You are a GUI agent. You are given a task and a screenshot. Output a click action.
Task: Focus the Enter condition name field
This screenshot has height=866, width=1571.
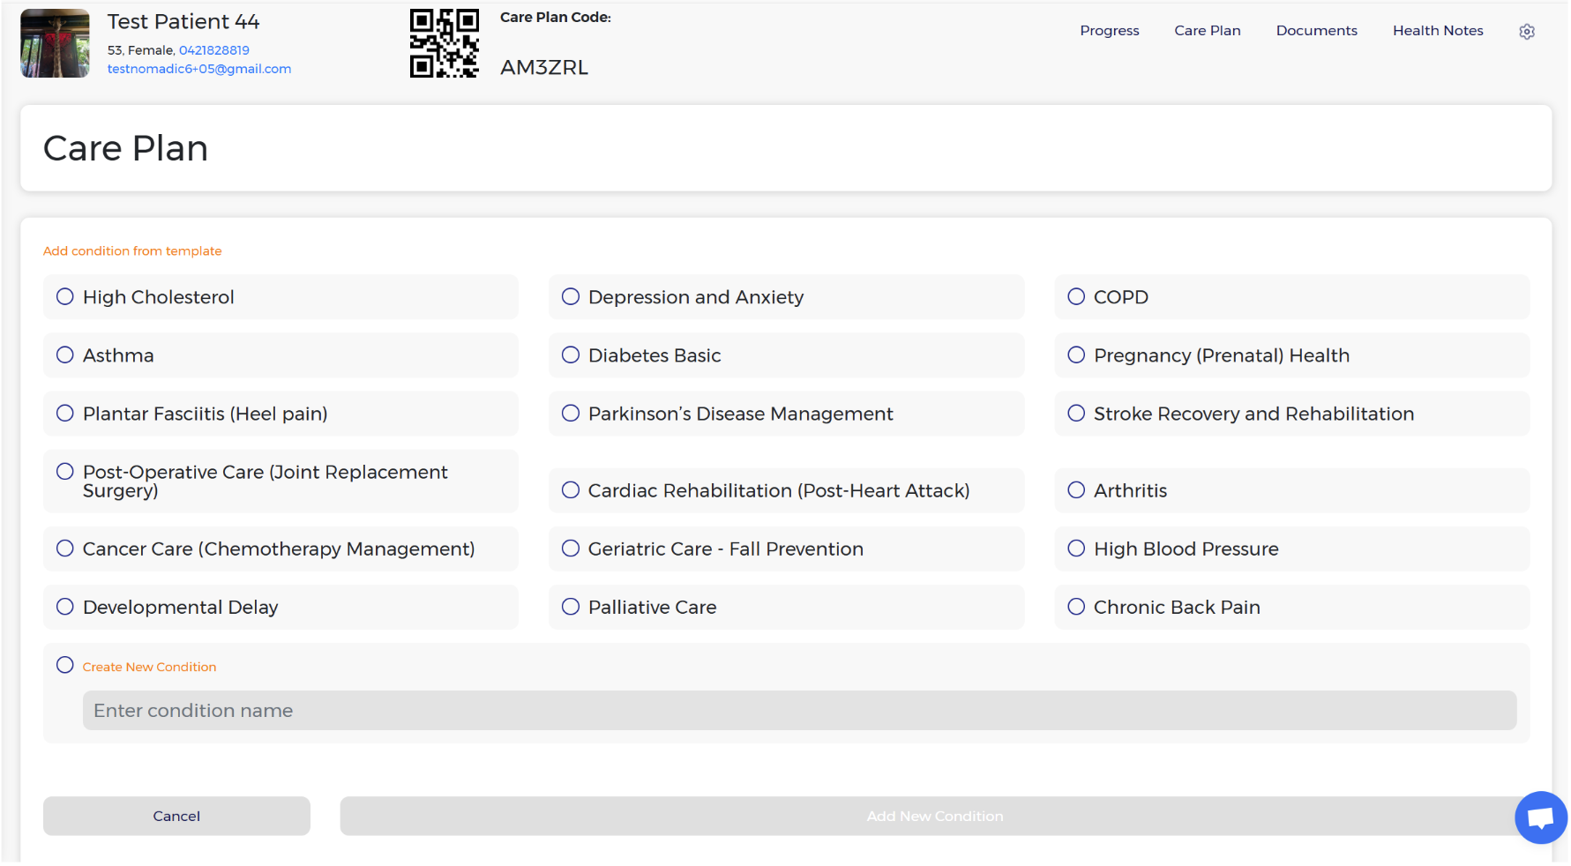point(799,711)
